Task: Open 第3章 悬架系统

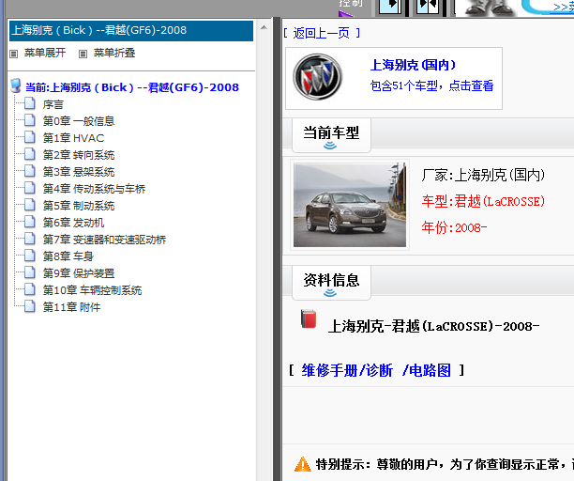Action: (x=79, y=172)
